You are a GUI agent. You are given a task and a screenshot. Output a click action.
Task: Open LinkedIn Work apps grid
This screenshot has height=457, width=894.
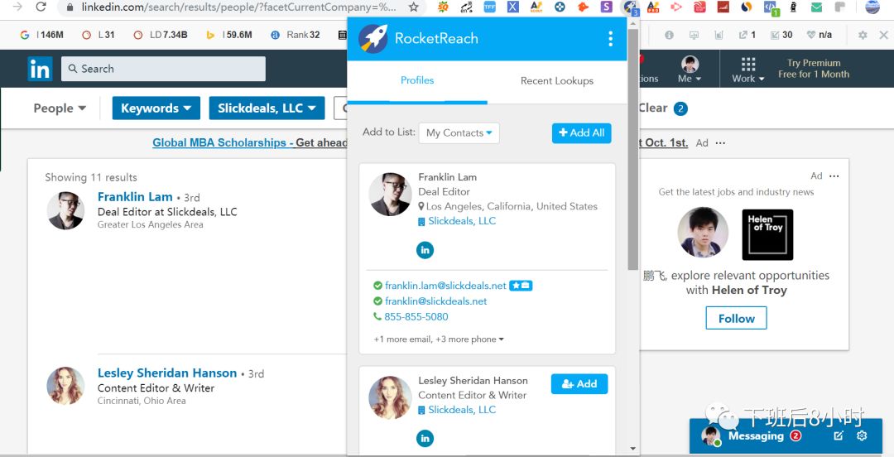[748, 70]
